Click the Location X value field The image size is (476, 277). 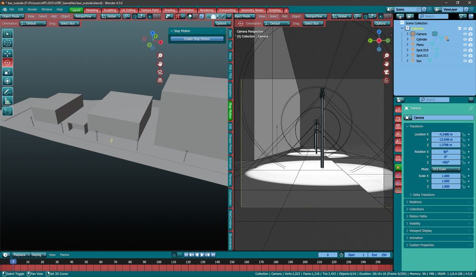pyautogui.click(x=446, y=134)
